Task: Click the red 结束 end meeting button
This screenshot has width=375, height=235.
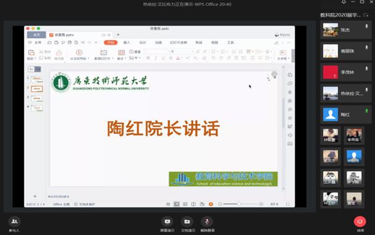Action: coord(360,221)
